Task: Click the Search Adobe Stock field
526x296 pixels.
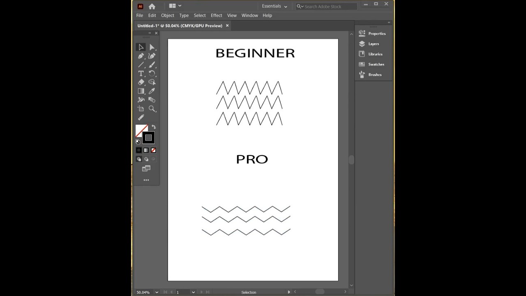Action: point(327,7)
